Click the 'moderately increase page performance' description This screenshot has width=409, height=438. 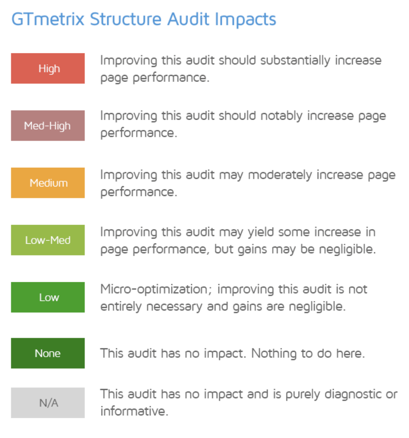[248, 183]
